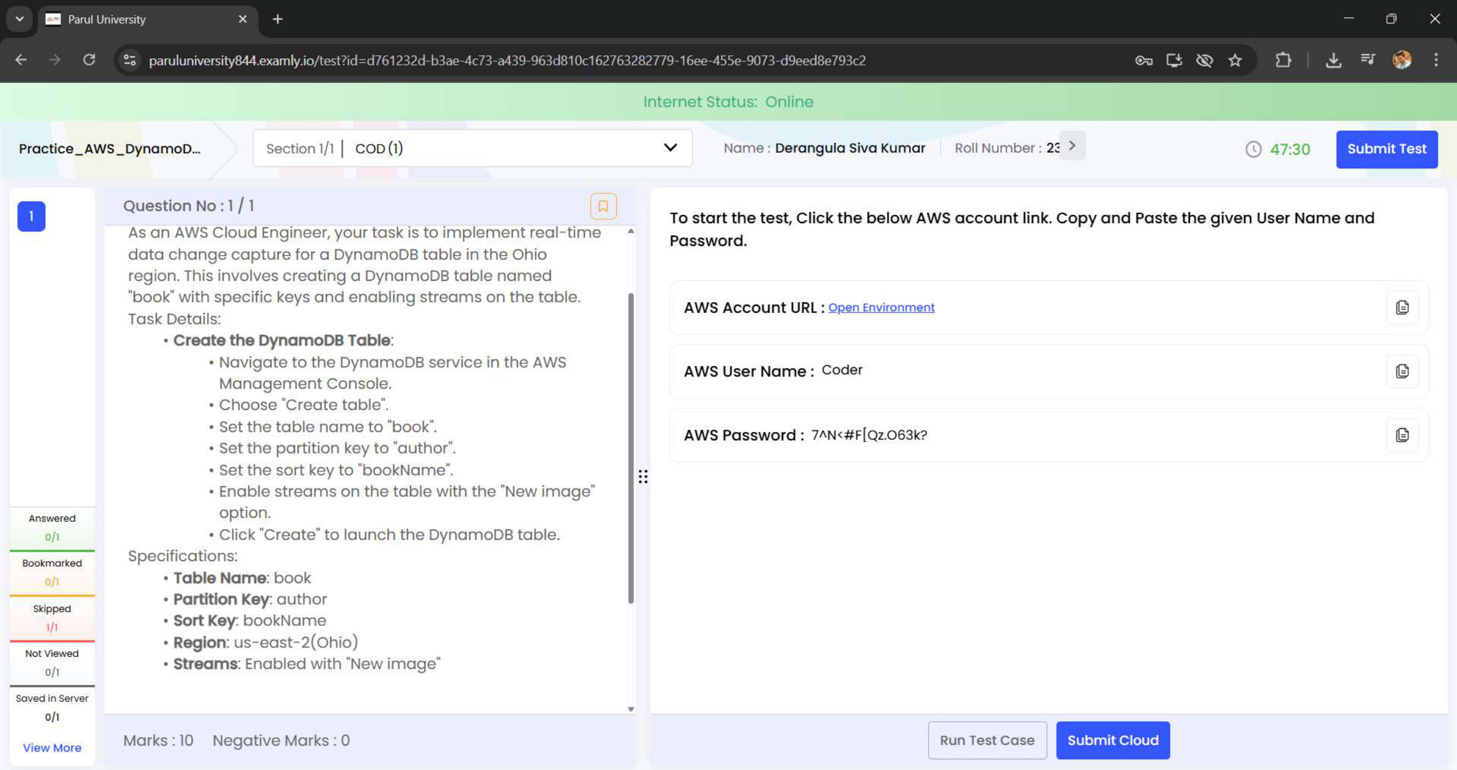
Task: Click the Practice_AWS_DynamoD... test title
Action: click(x=110, y=148)
